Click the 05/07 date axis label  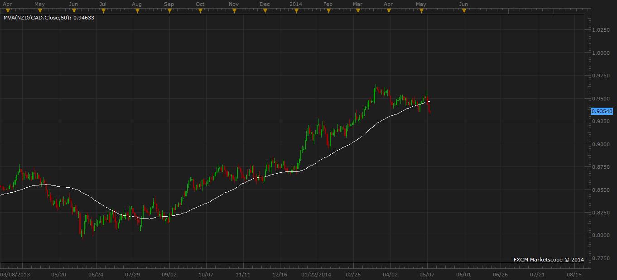tap(428, 274)
